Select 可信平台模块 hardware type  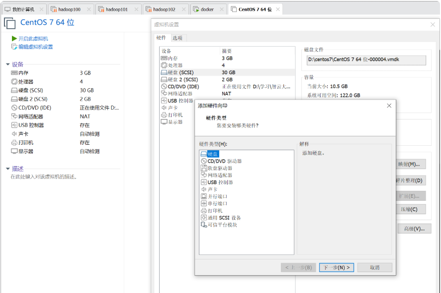pyautogui.click(x=222, y=225)
